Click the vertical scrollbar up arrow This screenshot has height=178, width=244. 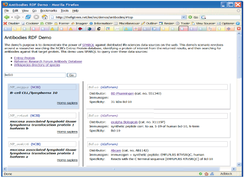click(239, 33)
